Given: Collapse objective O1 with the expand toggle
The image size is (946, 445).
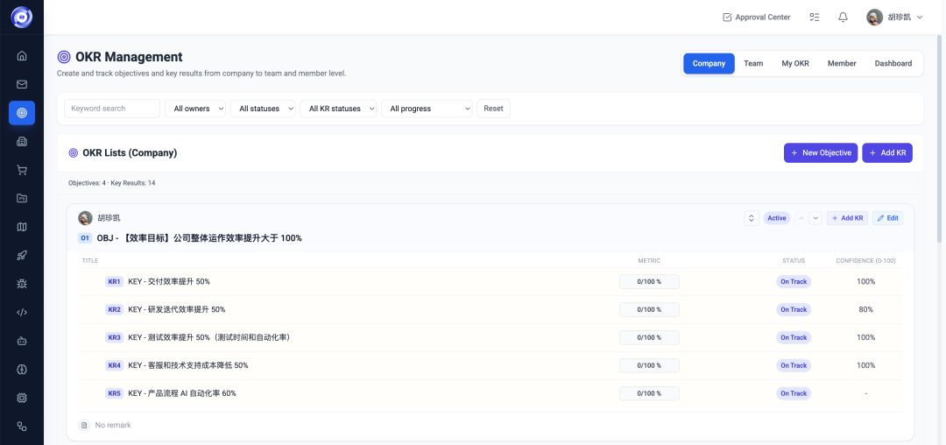Looking at the screenshot, I should coord(752,218).
